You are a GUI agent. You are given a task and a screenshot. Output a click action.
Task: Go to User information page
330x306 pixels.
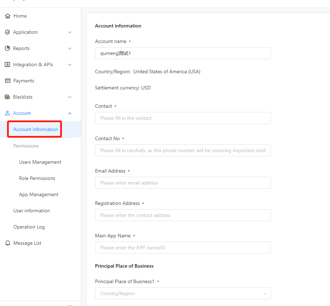pos(32,211)
